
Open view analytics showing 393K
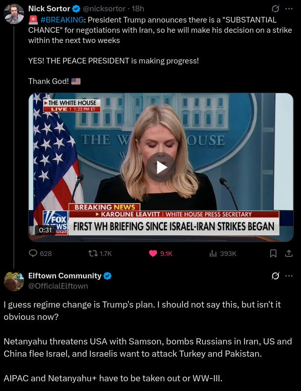223,253
